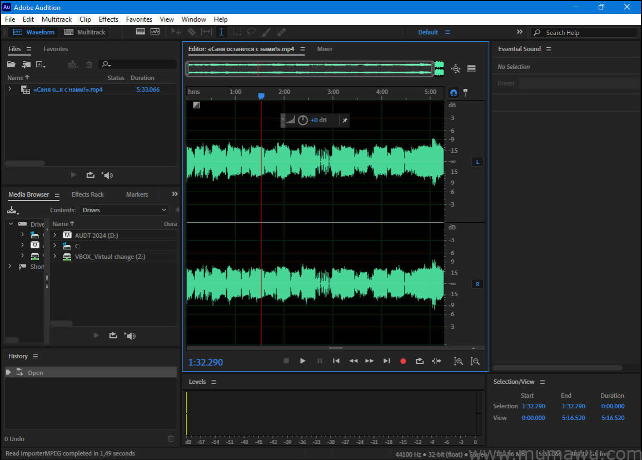
Task: Select the Spot Healing Brush tool
Action: point(281,32)
